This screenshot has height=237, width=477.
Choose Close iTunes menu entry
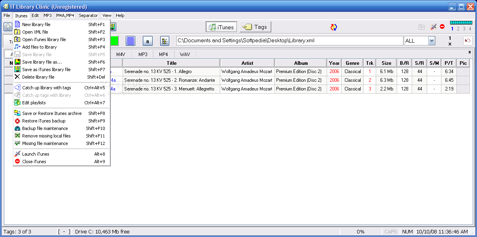[61, 162]
